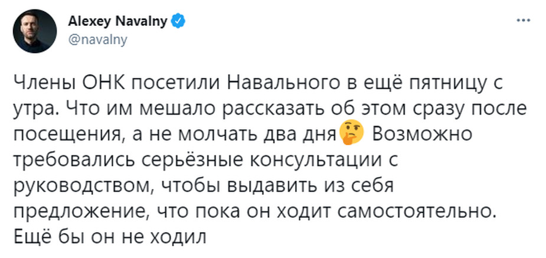Open the three-dot more options menu
Image resolution: width=546 pixels, height=258 pixels.
coord(522,21)
